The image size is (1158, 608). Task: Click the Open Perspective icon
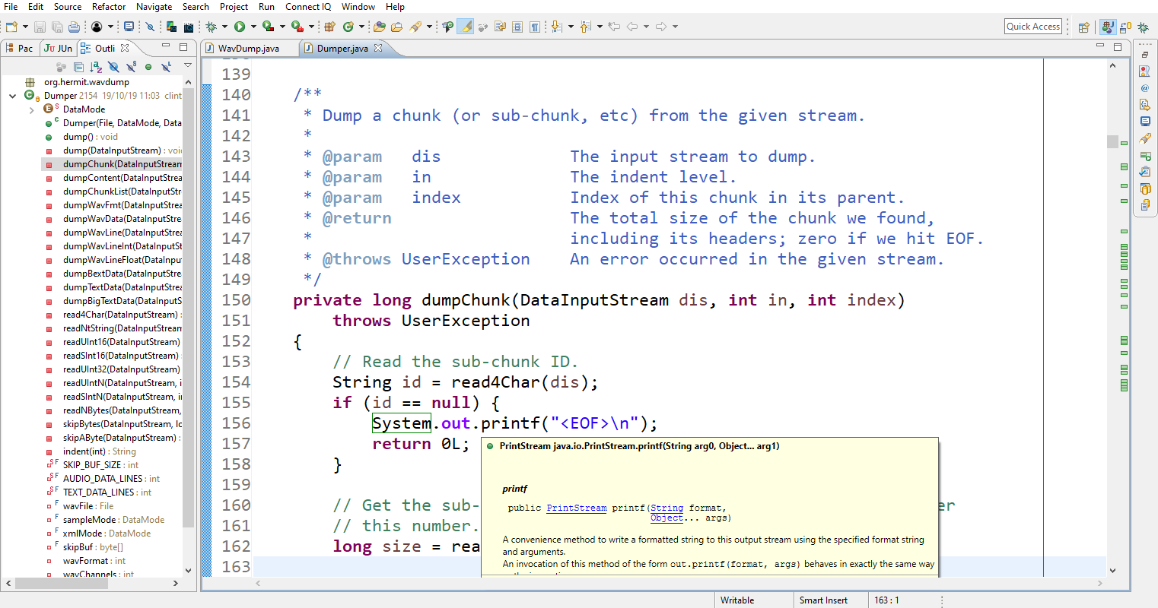click(1084, 27)
